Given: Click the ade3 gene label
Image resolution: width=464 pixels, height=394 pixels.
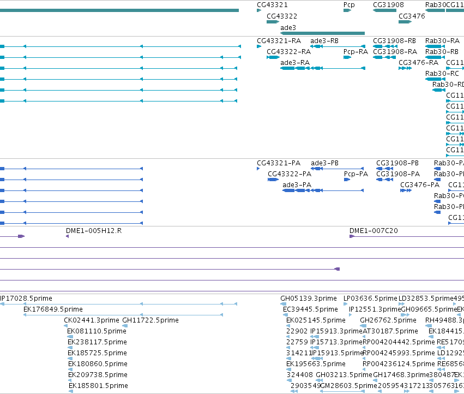Looking at the screenshot, I should tap(288, 27).
